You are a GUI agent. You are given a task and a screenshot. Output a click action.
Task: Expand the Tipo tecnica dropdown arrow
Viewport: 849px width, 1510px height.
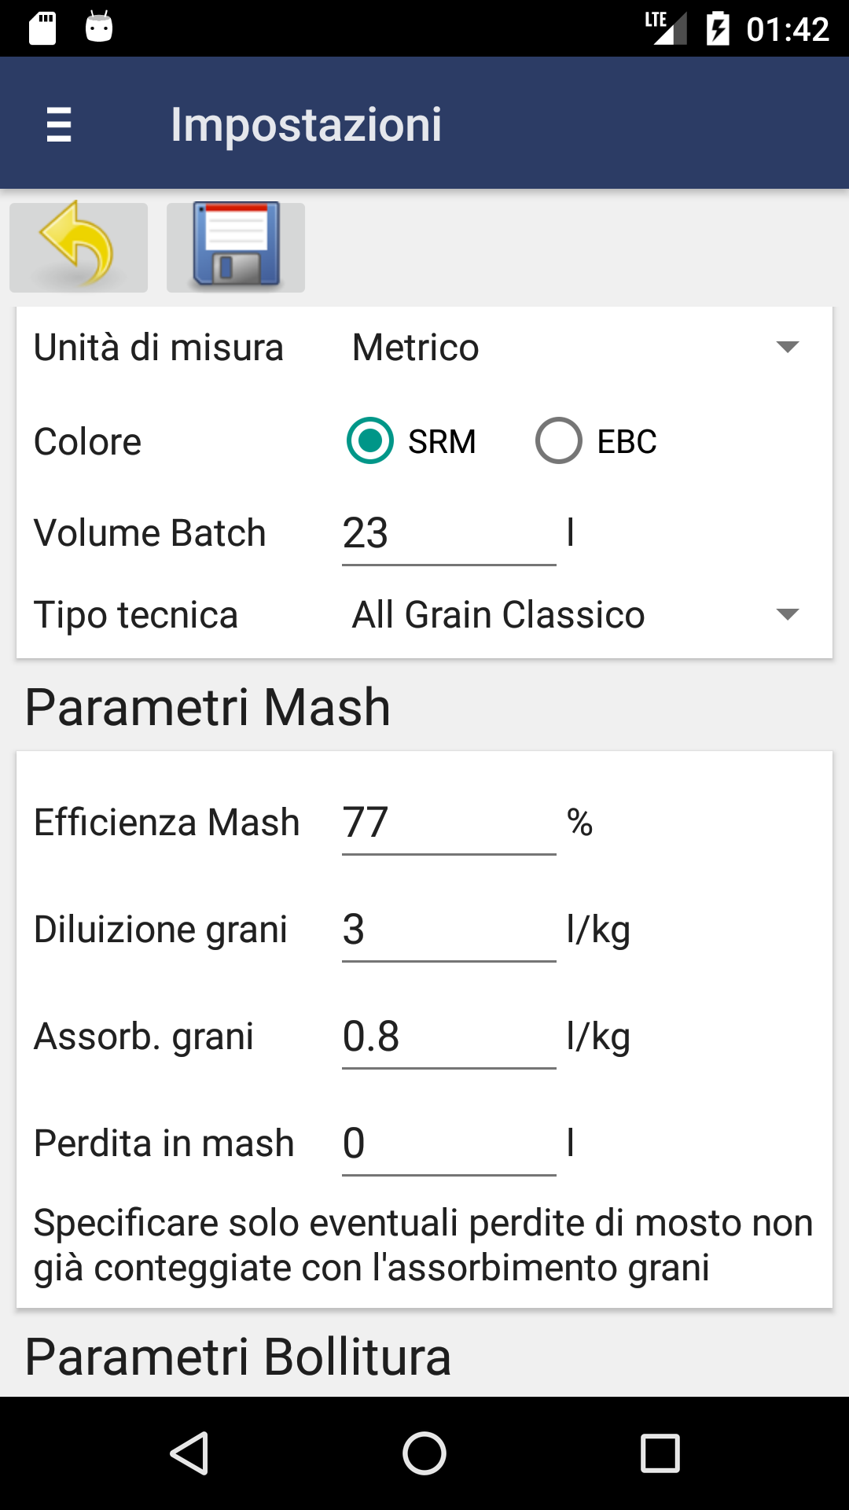coord(787,614)
